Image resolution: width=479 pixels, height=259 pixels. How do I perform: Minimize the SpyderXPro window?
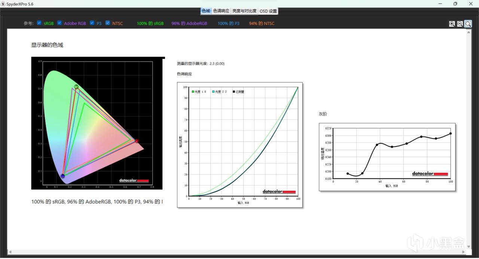(x=440, y=3)
